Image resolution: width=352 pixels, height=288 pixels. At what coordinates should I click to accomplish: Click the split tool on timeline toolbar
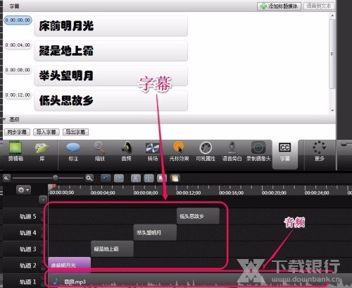point(149,178)
